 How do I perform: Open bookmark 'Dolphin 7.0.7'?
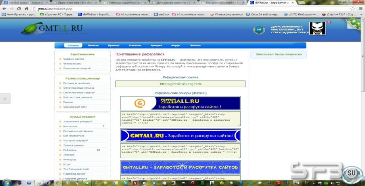click(340, 14)
